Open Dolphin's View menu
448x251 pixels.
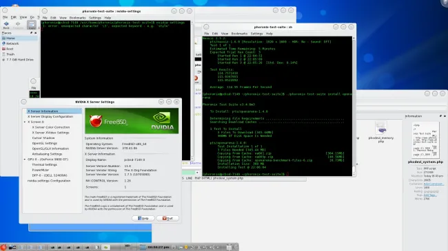tap(23, 17)
